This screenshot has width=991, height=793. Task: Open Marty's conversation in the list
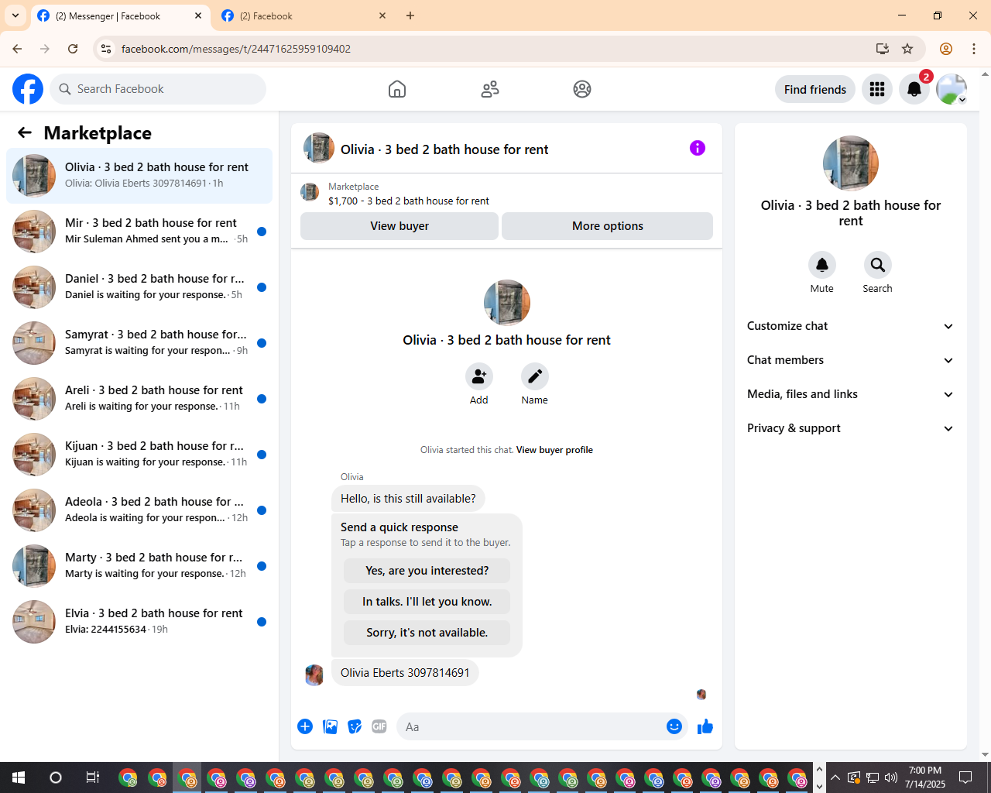(x=139, y=566)
